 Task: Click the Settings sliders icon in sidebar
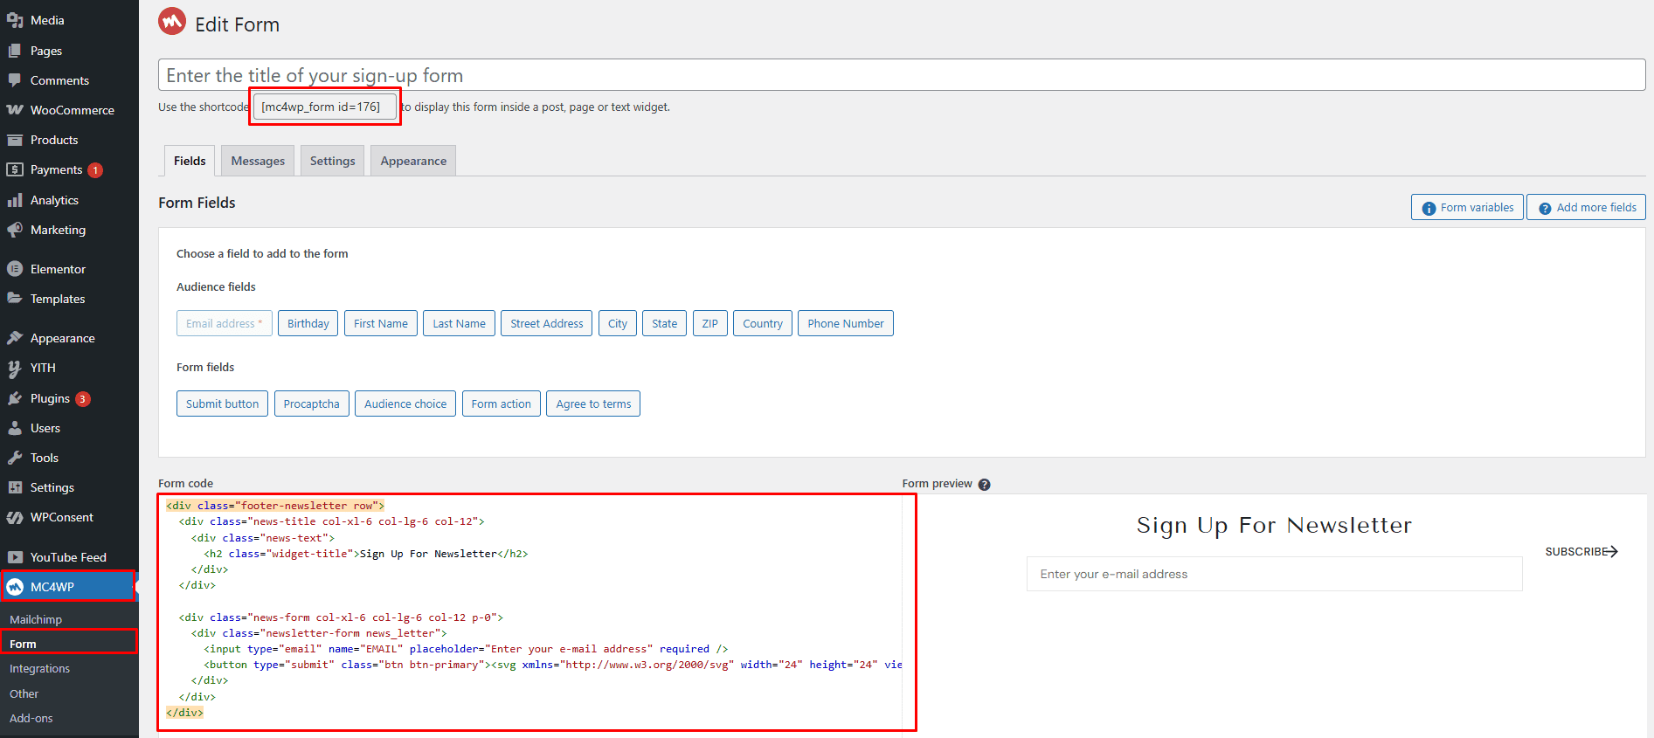point(15,487)
